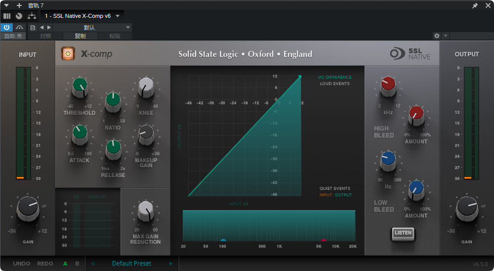
Task: Open the SSL Native X-Comp v6 plugin dropdown
Action: pyautogui.click(x=82, y=16)
